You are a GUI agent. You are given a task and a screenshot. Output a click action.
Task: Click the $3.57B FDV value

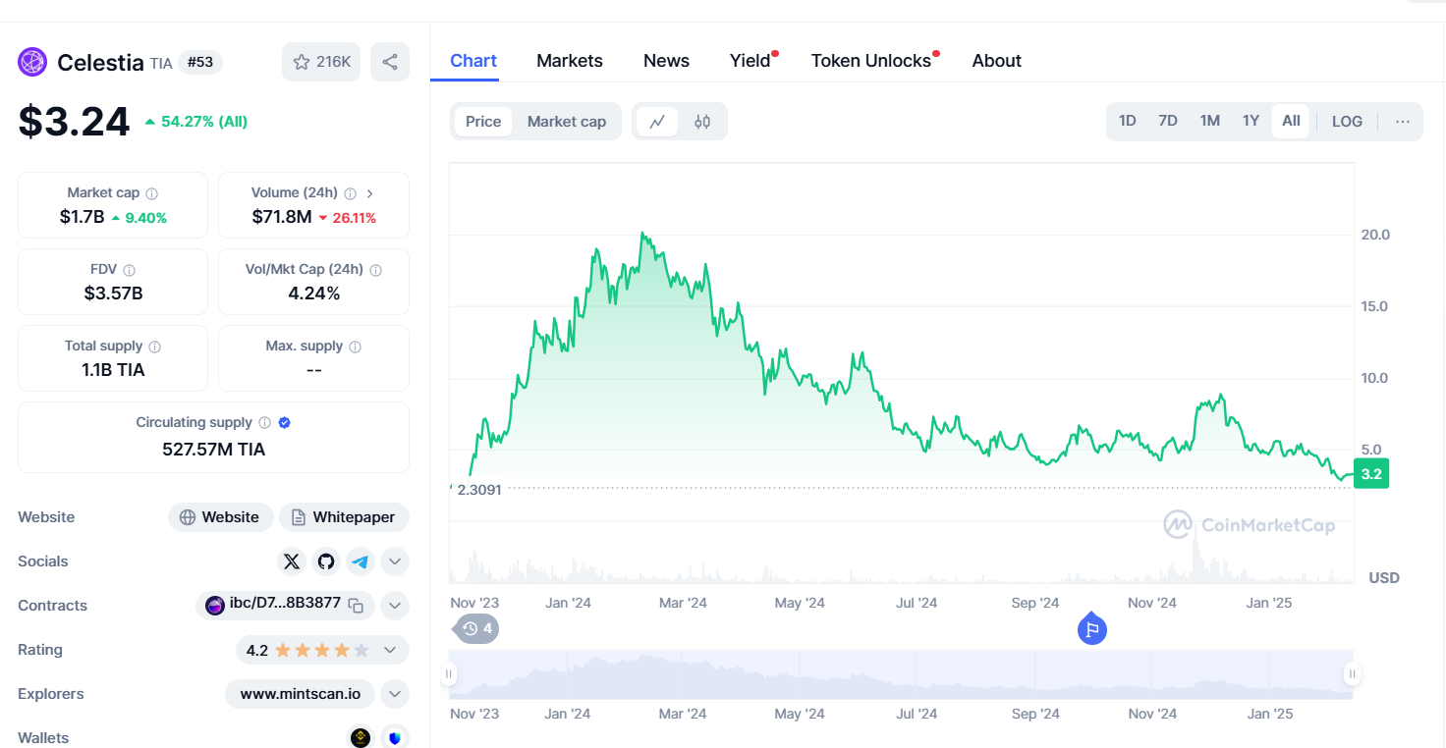click(x=113, y=293)
